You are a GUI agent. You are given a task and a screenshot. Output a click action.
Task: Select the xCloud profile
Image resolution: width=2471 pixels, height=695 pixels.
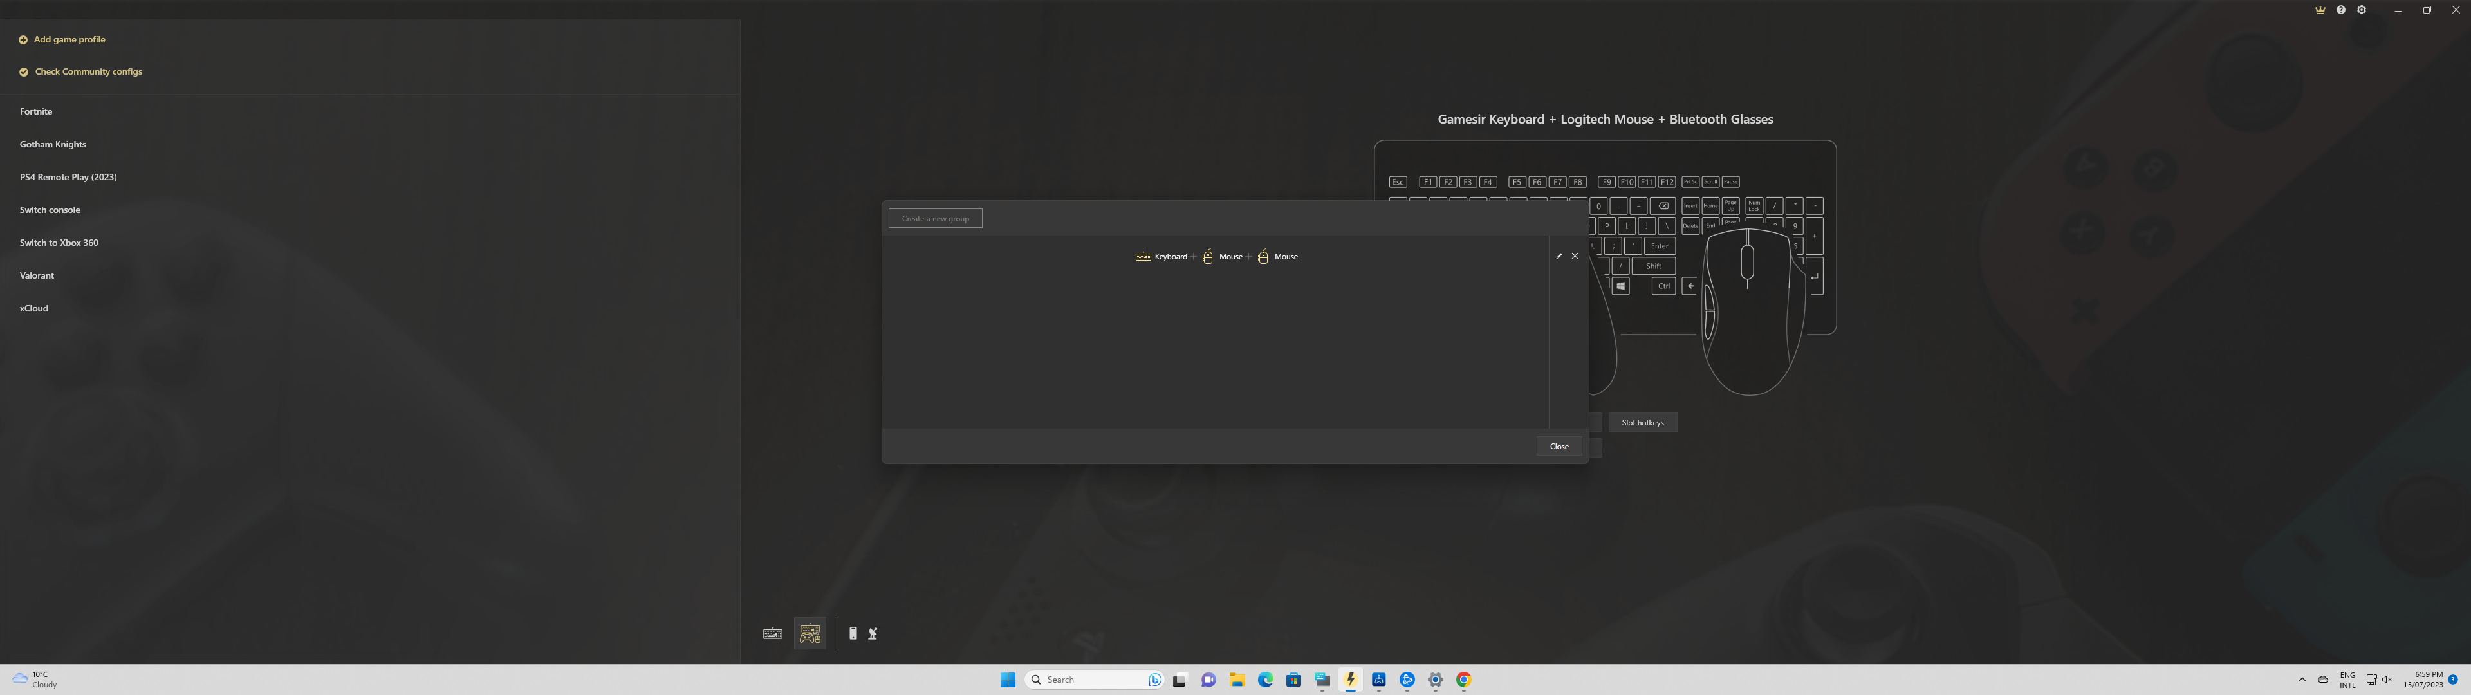point(33,308)
